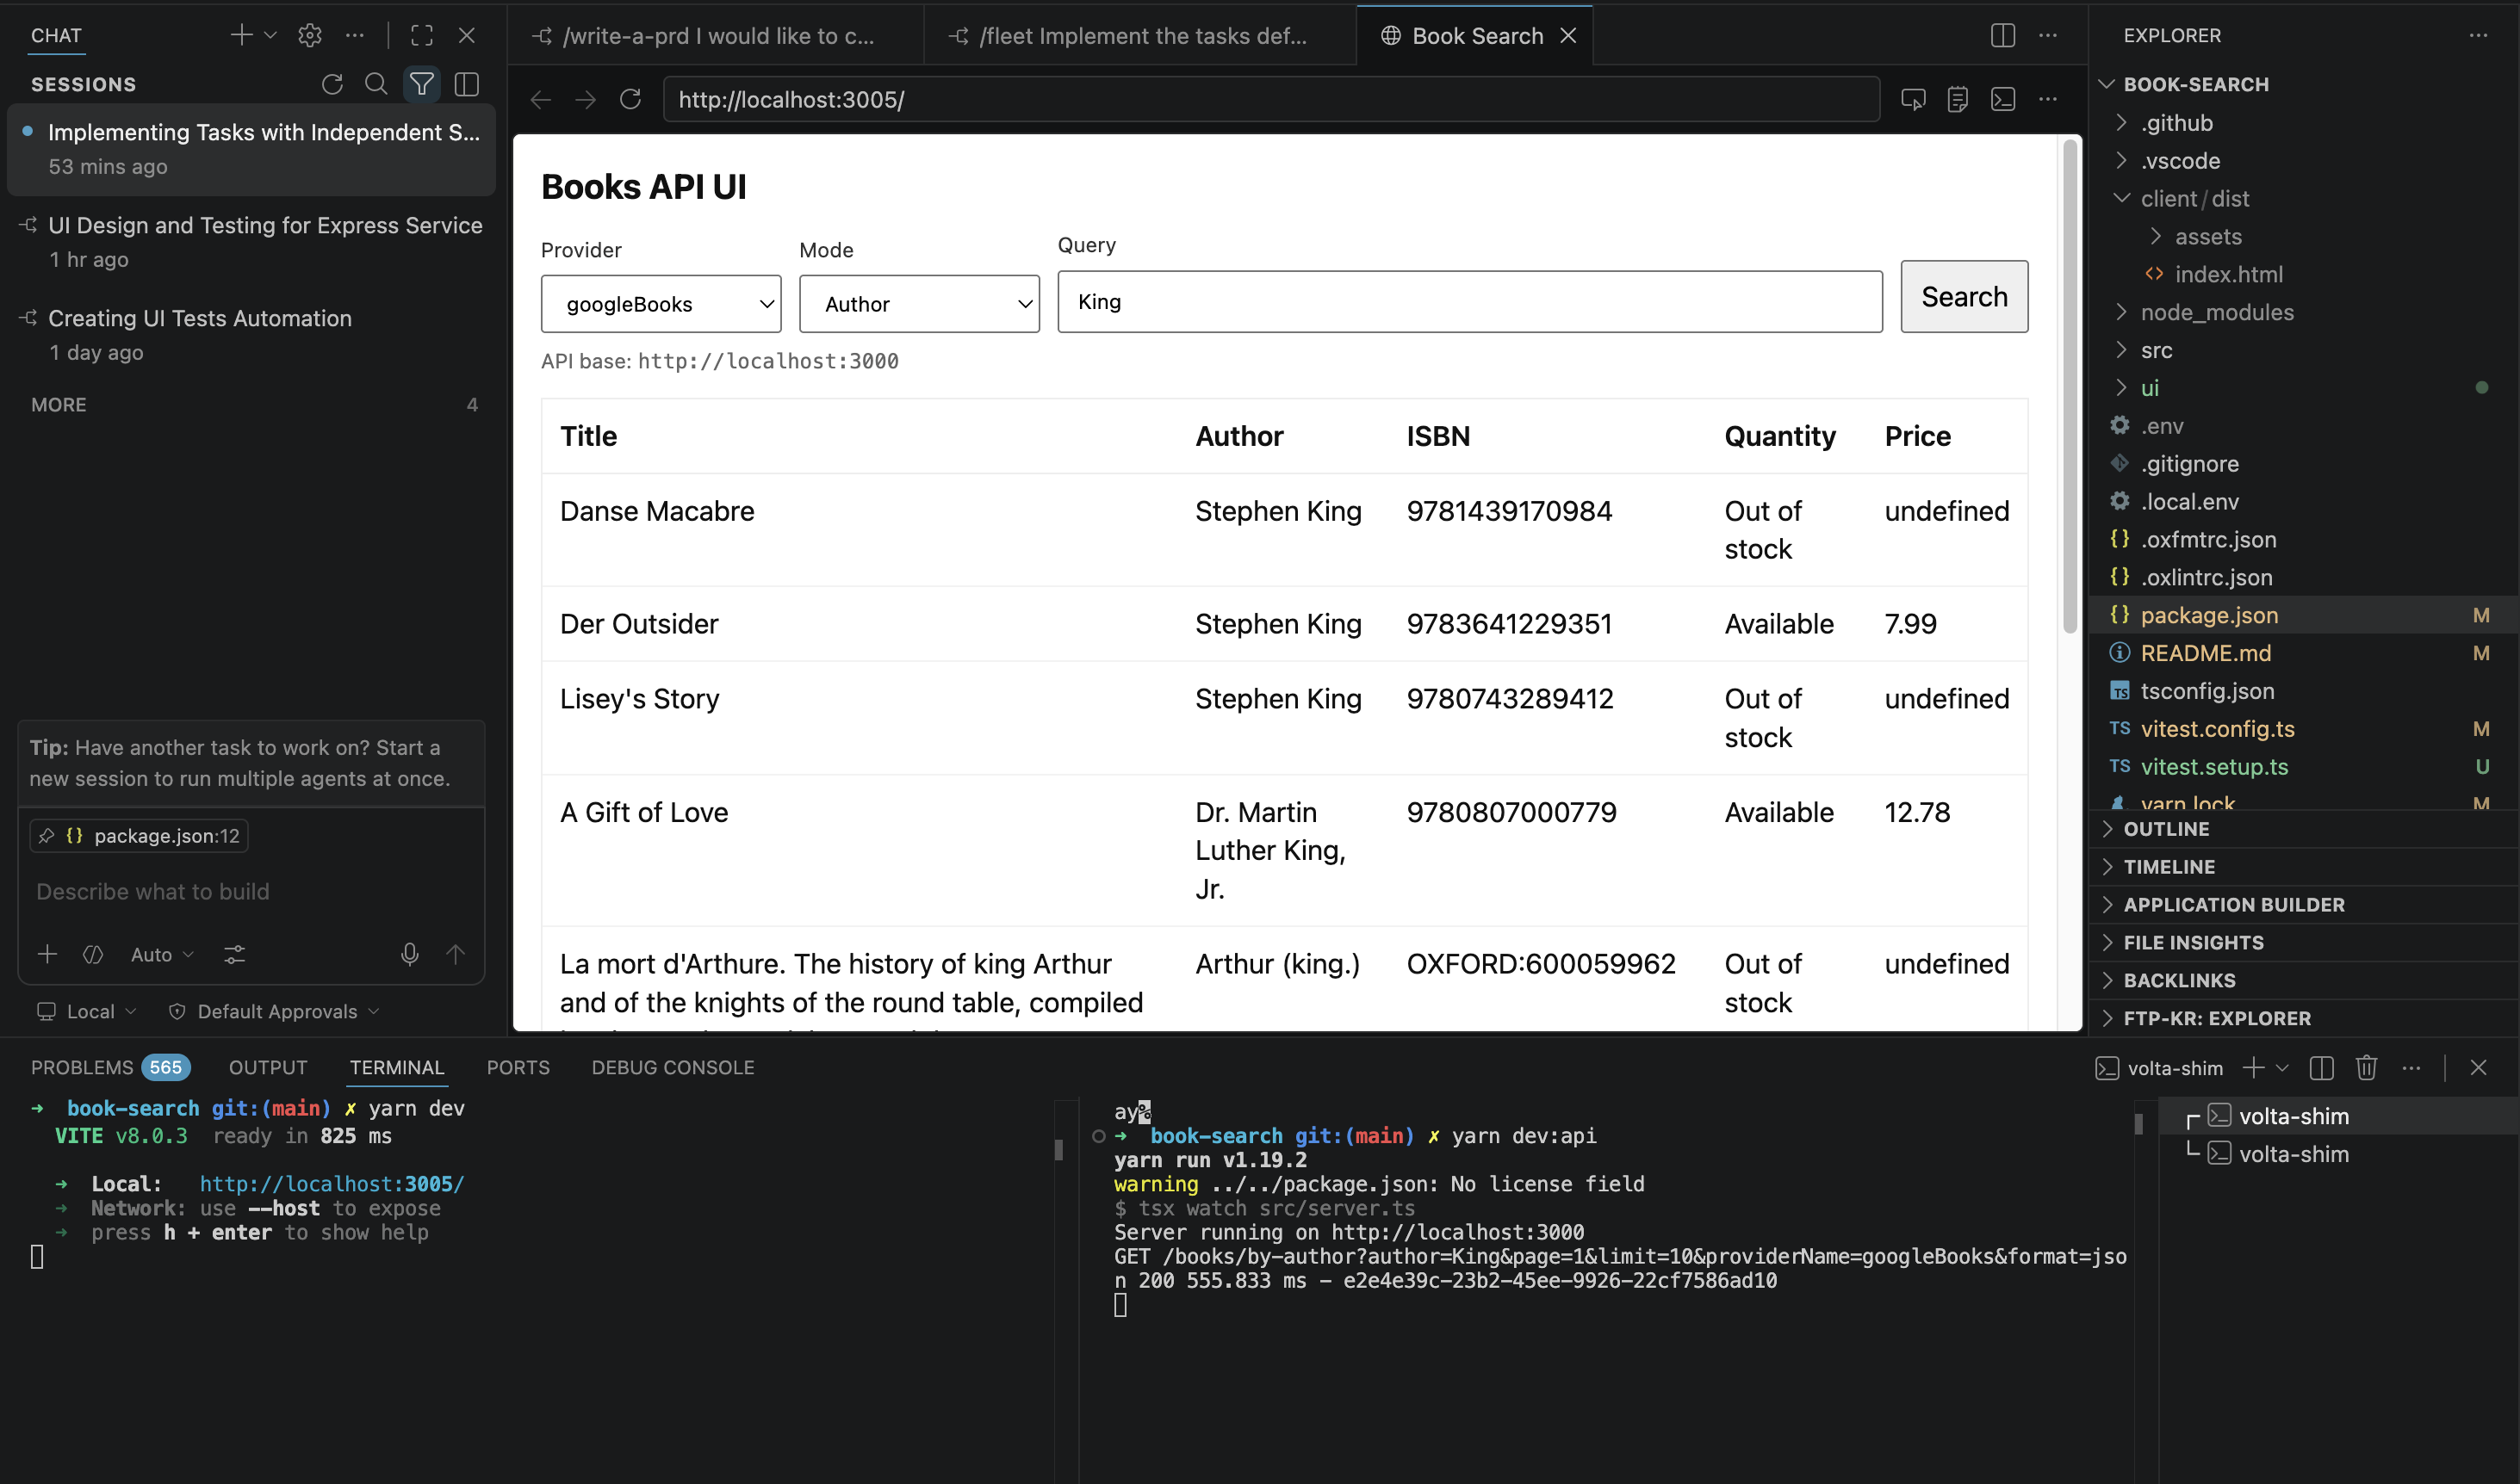Image resolution: width=2520 pixels, height=1484 pixels.
Task: Expand MORE sessions list
Action: point(254,404)
